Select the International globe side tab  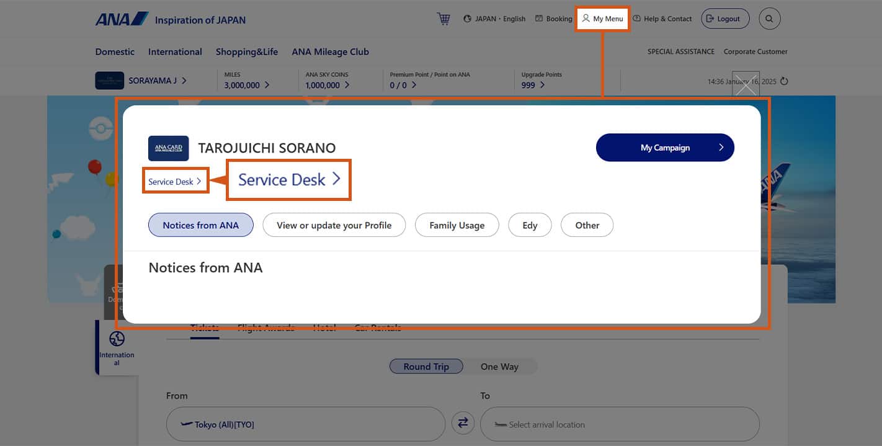[117, 347]
